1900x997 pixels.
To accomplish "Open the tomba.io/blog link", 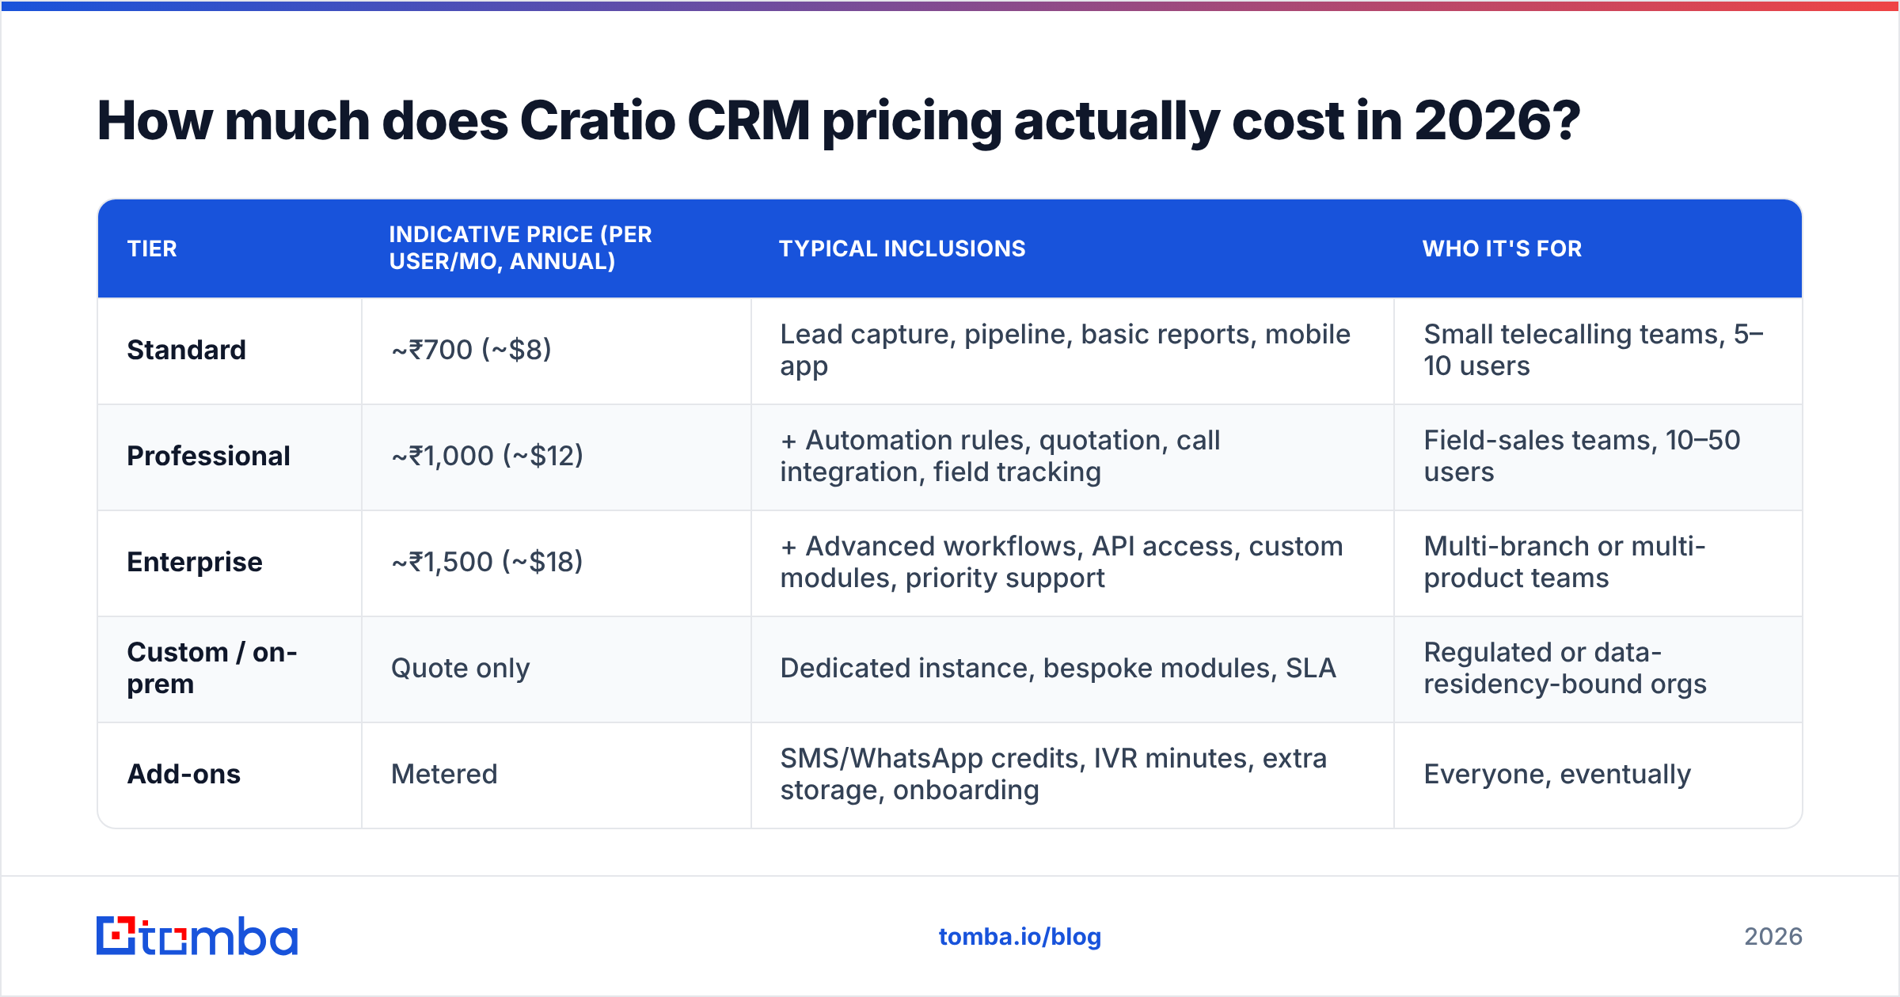I will click(1020, 937).
